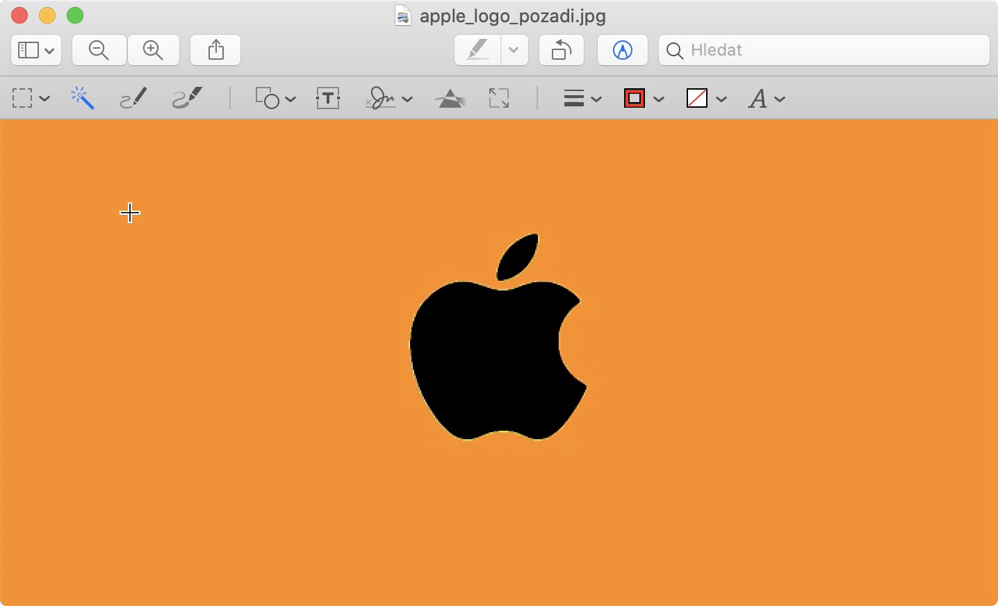The width and height of the screenshot is (998, 606).
Task: Open the Adjust Size tool
Action: coord(499,99)
